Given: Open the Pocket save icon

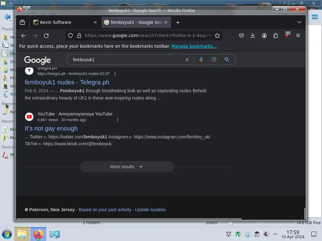Looking at the screenshot, I should pyautogui.click(x=241, y=36).
